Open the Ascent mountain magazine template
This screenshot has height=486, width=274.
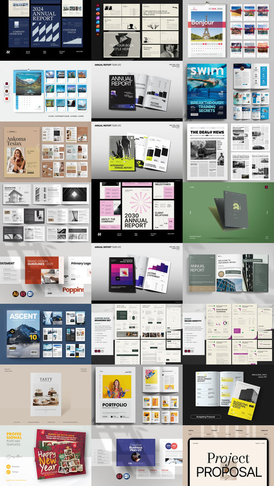click(45, 334)
